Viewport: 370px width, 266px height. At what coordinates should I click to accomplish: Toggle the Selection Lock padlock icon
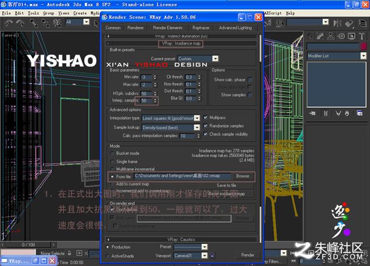69,253
